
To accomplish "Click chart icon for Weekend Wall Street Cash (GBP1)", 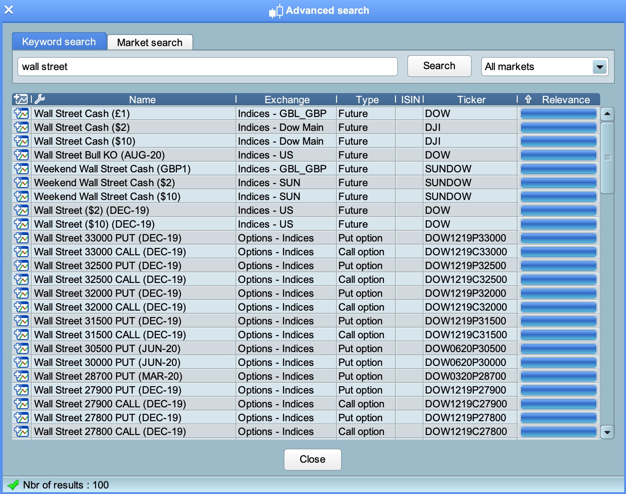I will coord(21,169).
